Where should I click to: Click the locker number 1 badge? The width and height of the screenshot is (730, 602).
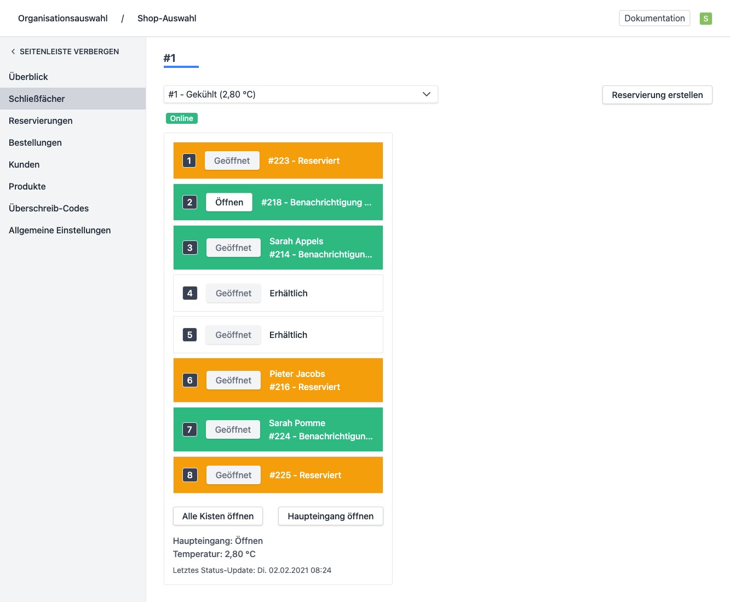tap(189, 160)
